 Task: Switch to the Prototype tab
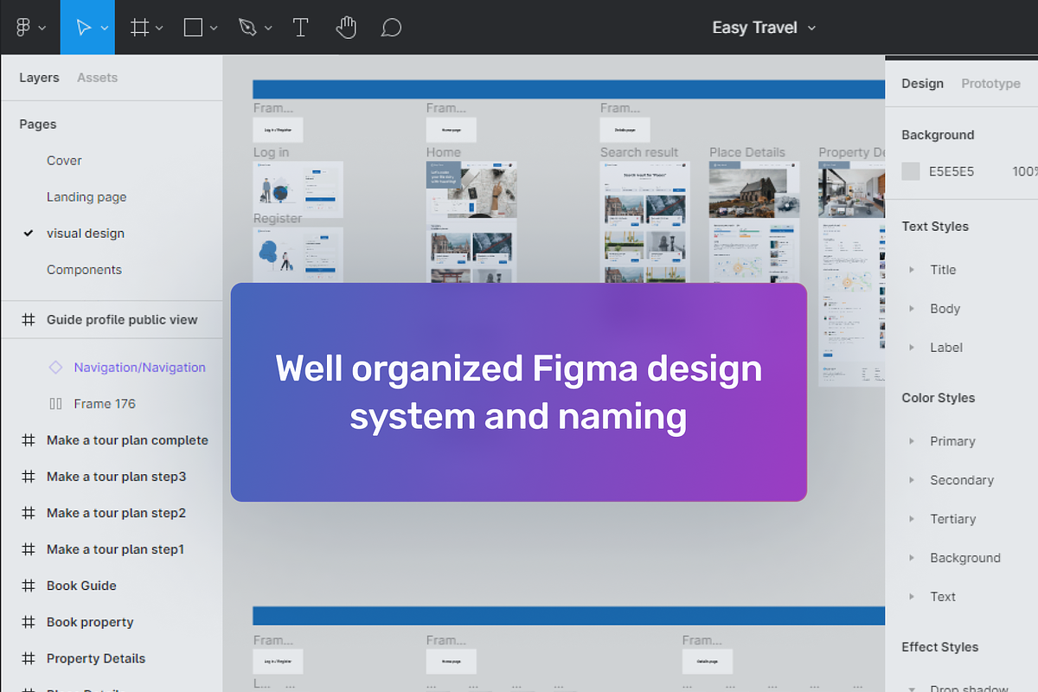click(990, 84)
